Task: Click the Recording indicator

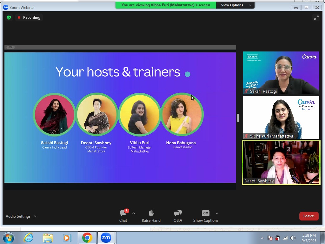Action: pyautogui.click(x=29, y=17)
